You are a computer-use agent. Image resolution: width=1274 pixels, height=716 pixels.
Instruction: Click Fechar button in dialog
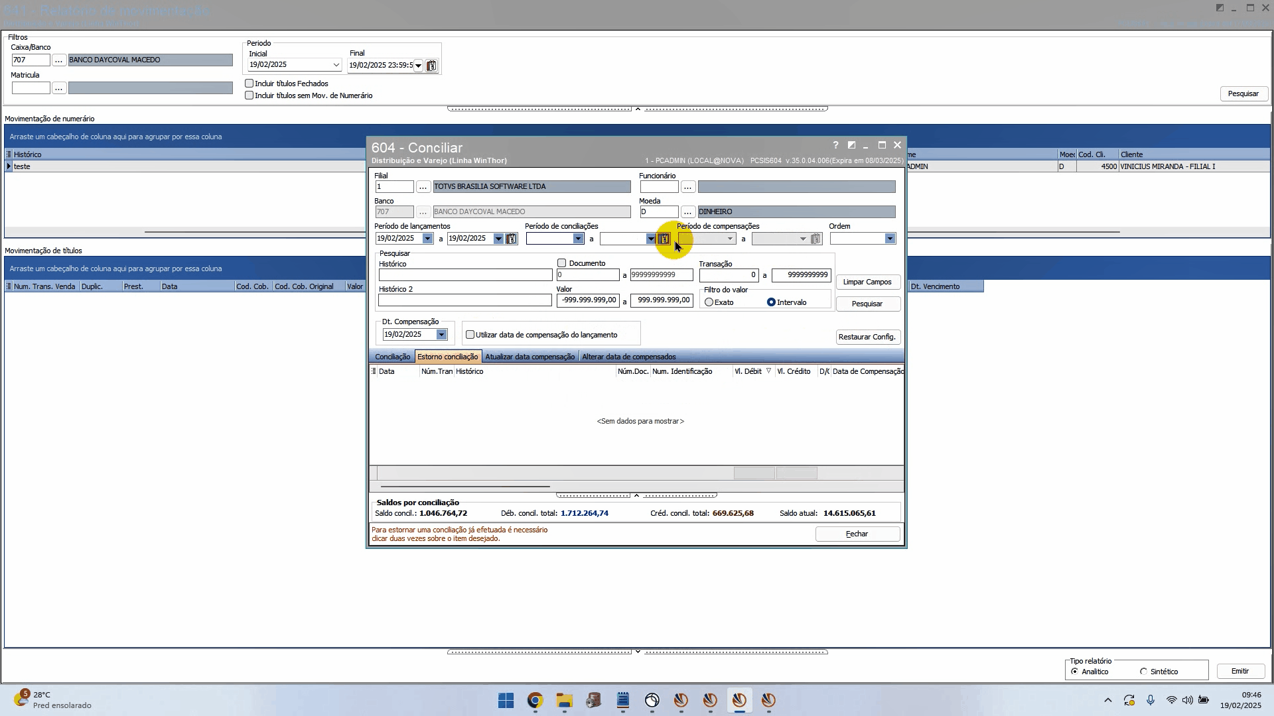click(x=857, y=534)
